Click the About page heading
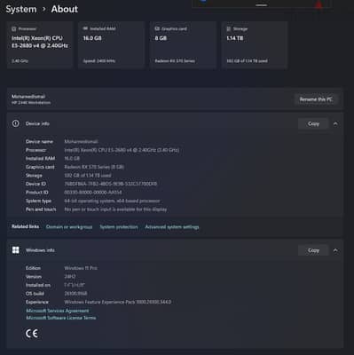354x355 pixels. [x=65, y=9]
